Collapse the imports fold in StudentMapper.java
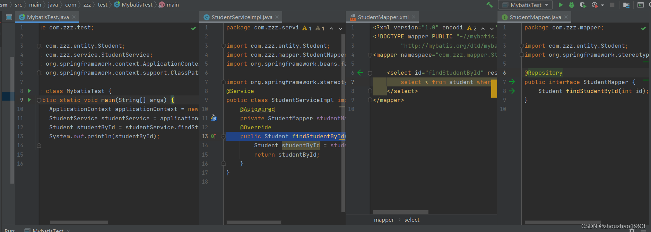 tap(522, 46)
